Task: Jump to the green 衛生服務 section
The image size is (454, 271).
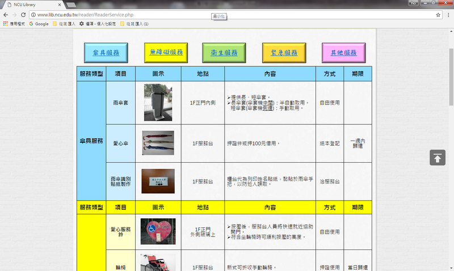Action: (224, 53)
